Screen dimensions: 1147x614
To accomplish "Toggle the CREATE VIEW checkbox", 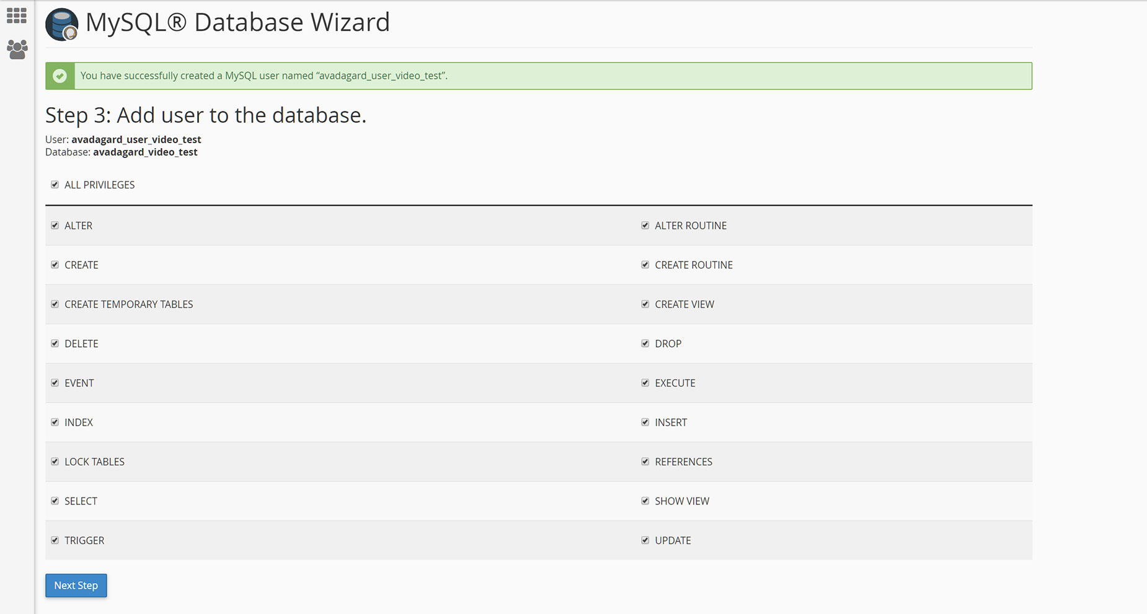I will point(645,304).
